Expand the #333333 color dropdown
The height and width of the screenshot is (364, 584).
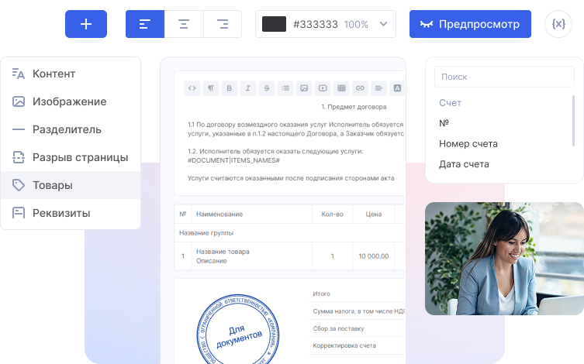point(383,24)
